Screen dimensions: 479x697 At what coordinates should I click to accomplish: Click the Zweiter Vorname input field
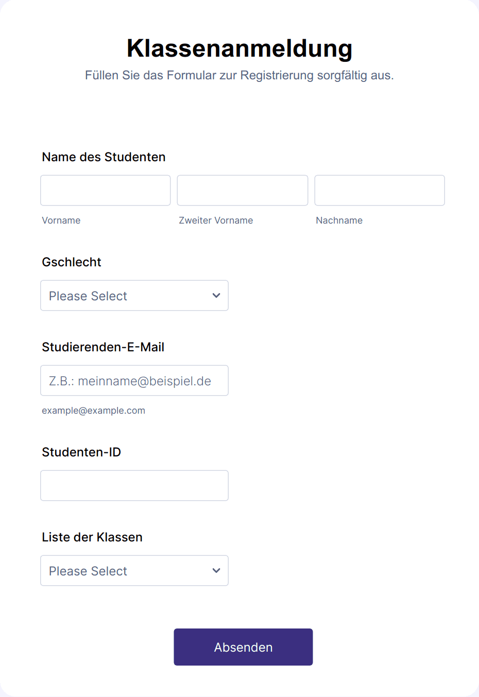[x=243, y=190]
